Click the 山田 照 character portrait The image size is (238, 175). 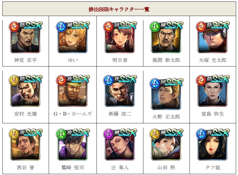(x=166, y=144)
